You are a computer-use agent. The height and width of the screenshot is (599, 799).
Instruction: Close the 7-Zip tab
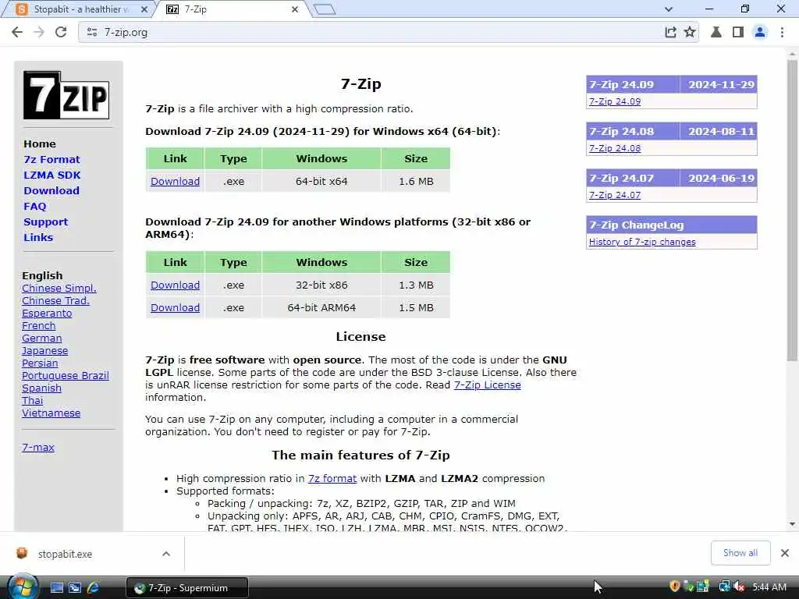295,9
